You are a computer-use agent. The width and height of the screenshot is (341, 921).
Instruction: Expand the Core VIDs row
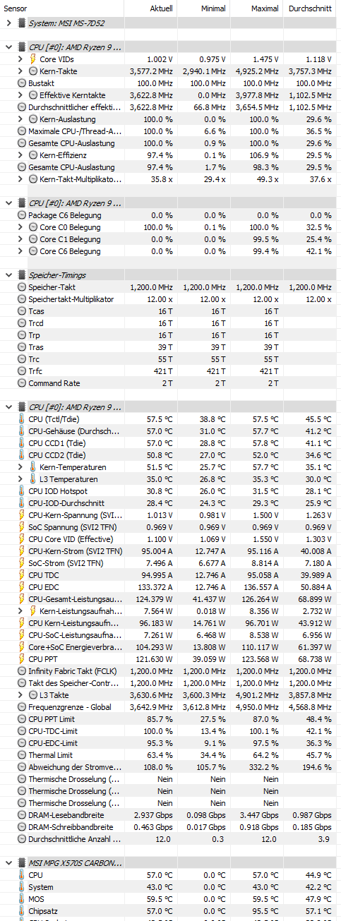(20, 59)
